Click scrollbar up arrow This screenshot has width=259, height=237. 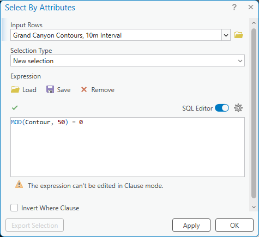click(x=254, y=23)
